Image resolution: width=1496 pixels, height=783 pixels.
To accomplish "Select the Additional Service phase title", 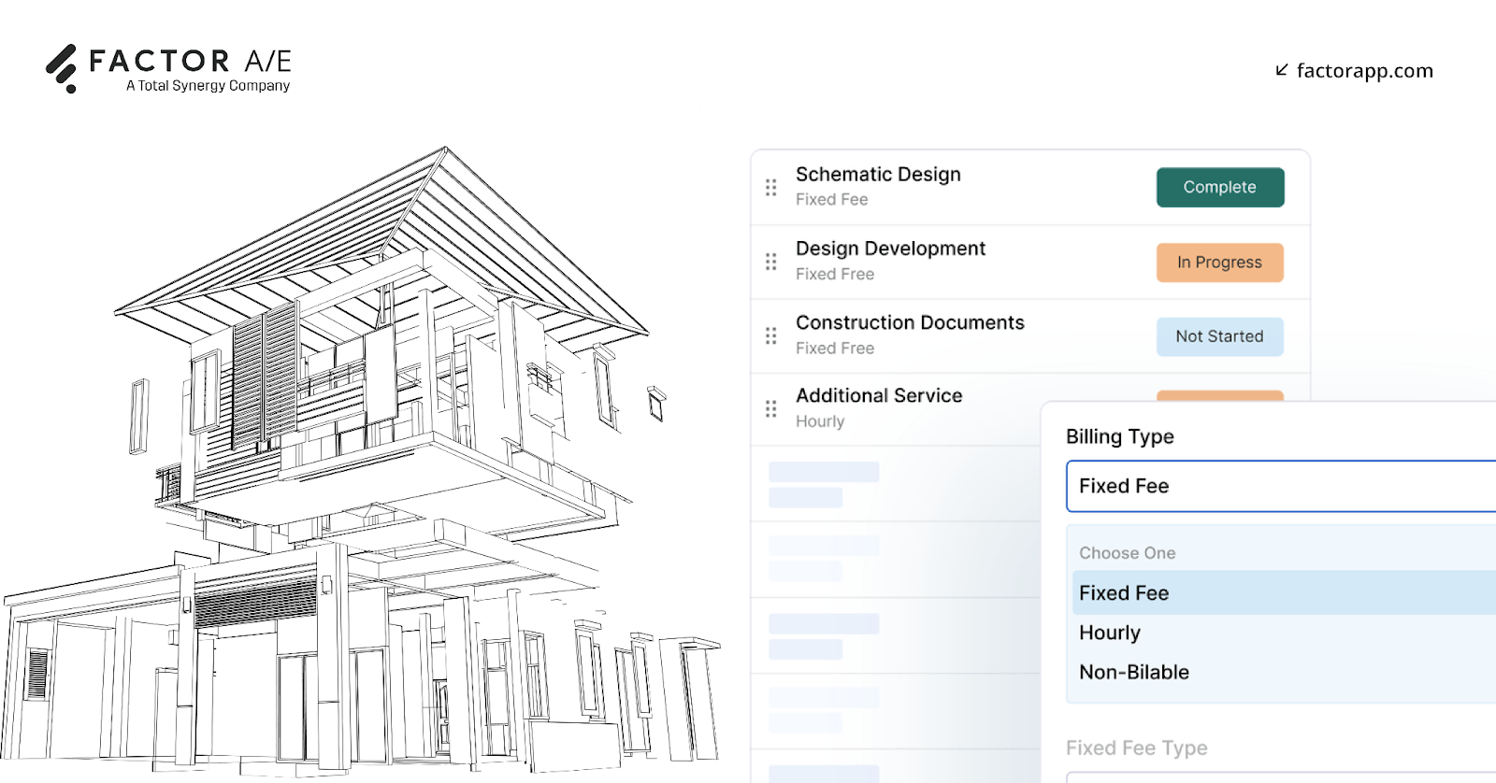I will click(x=879, y=395).
